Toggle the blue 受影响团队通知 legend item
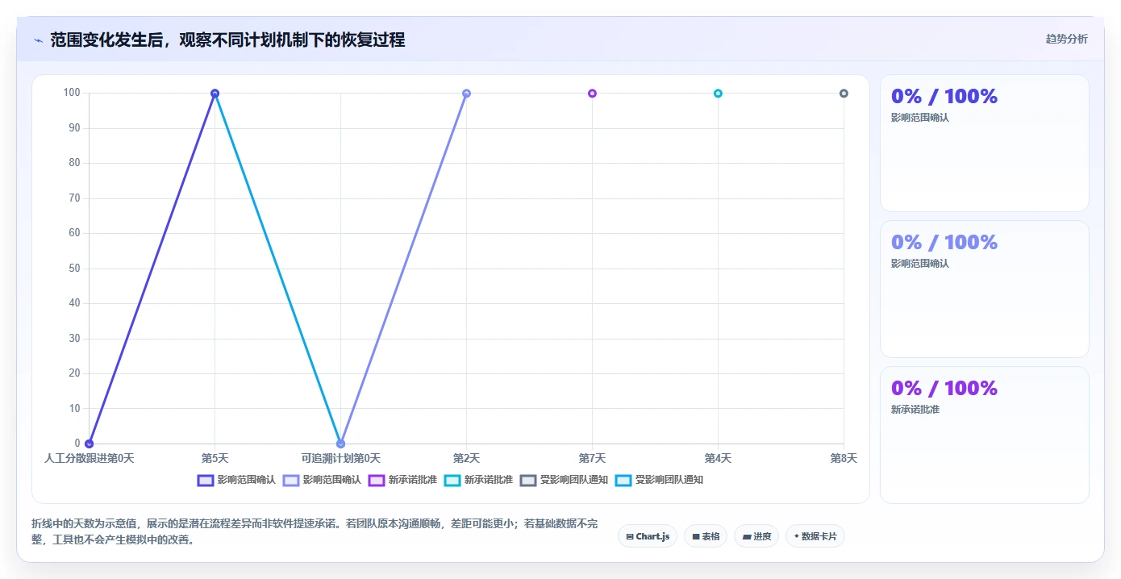1121x579 pixels. [x=659, y=480]
